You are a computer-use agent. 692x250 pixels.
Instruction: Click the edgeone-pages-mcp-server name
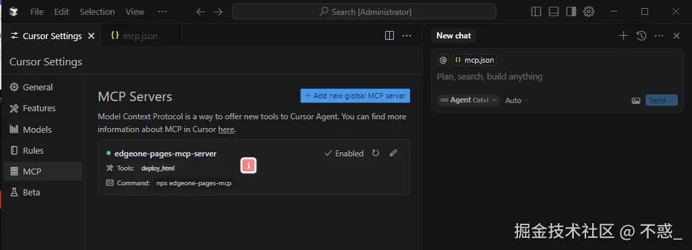165,154
